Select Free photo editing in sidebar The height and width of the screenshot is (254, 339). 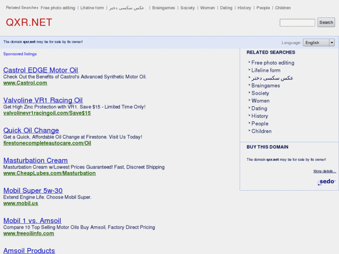273,63
